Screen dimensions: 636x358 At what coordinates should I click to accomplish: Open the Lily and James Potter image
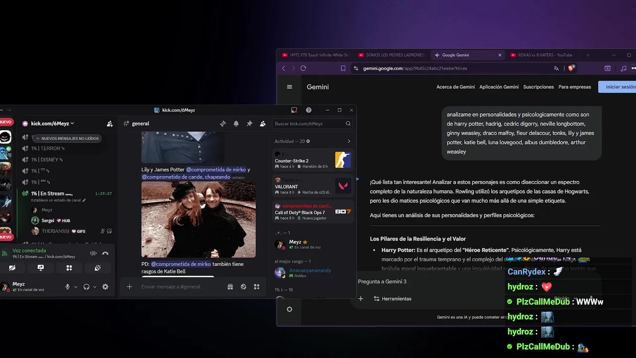pos(198,219)
